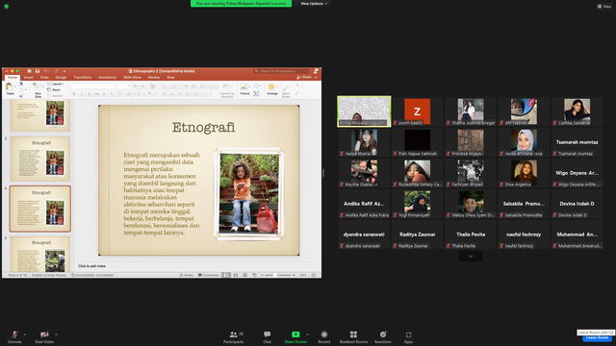616x346 pixels.
Task: Click the Bold formatting icon
Action: click(74, 94)
